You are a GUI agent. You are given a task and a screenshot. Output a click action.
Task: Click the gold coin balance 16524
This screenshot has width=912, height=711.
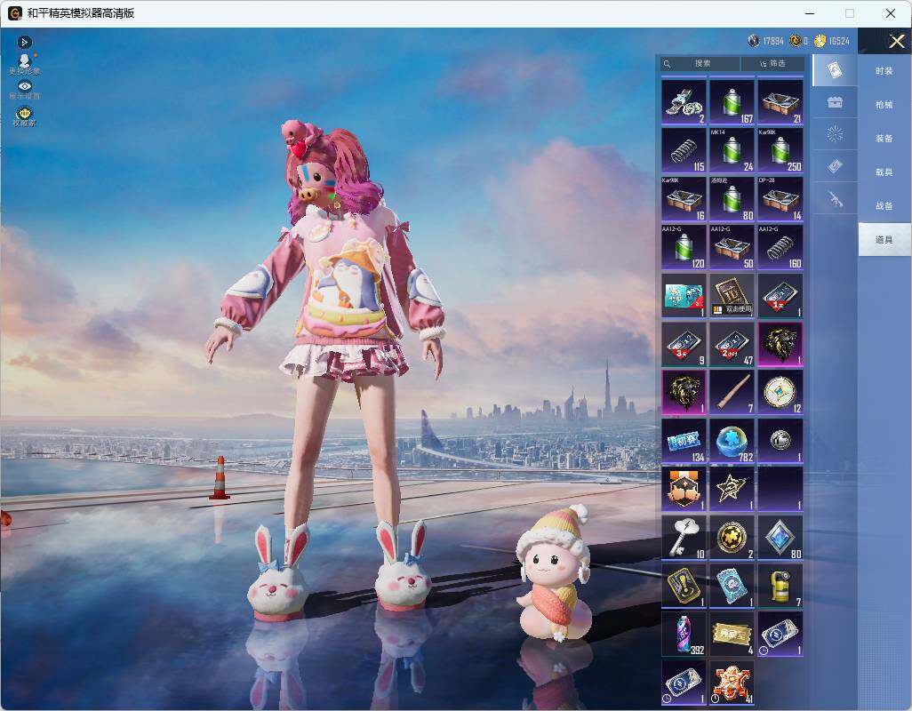pos(832,41)
